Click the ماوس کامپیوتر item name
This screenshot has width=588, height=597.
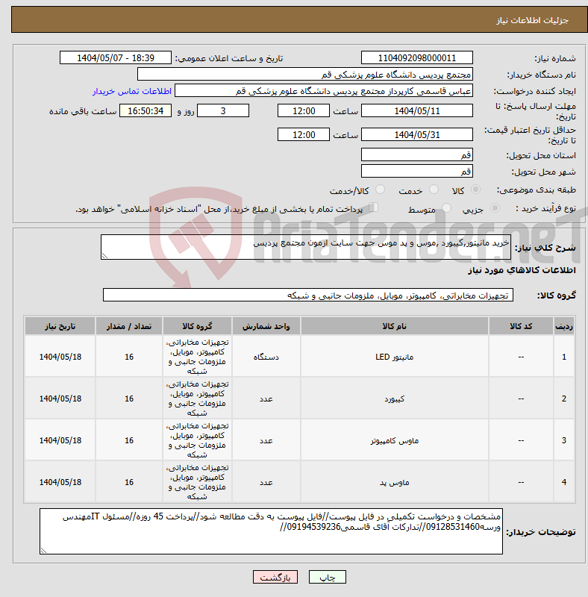point(395,440)
